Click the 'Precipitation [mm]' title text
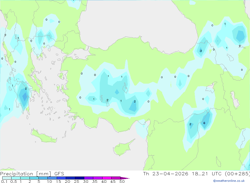Viewport: 250px width, 183px height. [x=26, y=174]
